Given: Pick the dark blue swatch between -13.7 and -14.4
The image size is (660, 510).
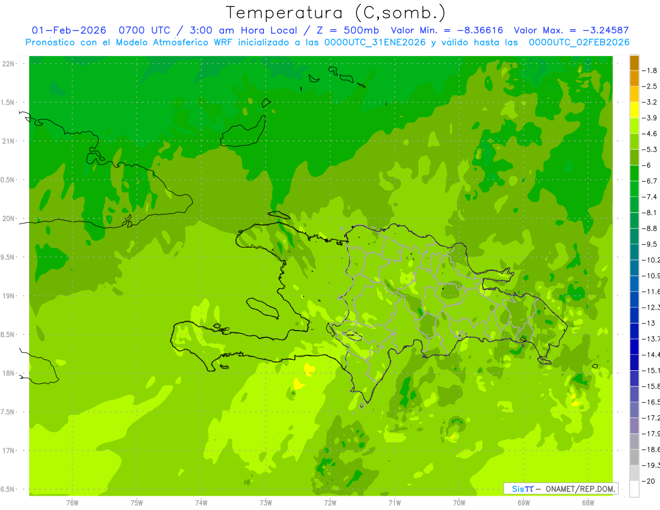Looking at the screenshot, I should coord(634,347).
